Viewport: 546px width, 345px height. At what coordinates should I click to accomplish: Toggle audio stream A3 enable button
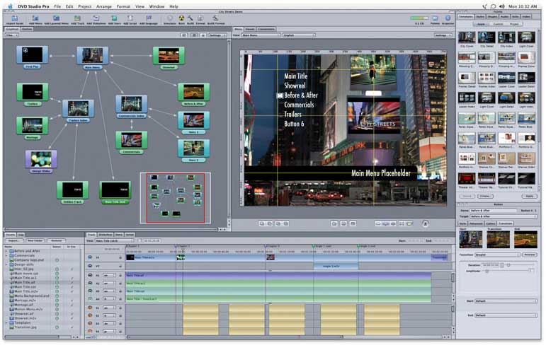click(x=90, y=291)
